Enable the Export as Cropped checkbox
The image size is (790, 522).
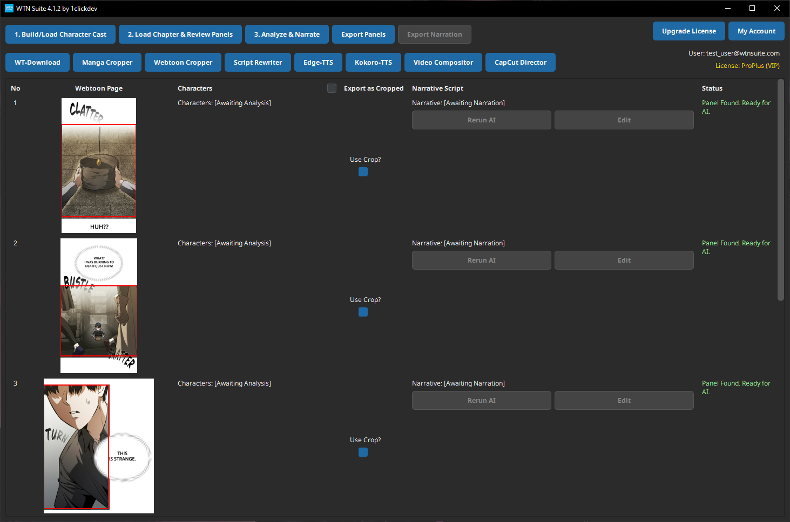pos(332,88)
